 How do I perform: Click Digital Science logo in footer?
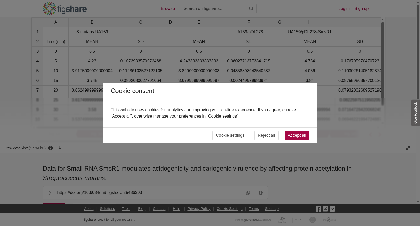253,220
